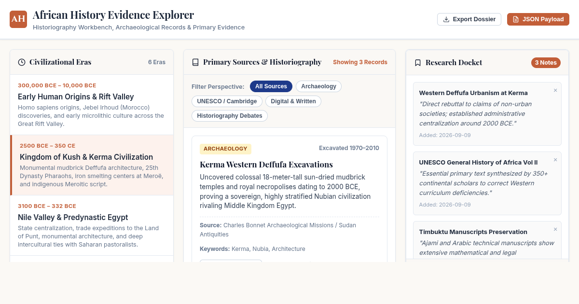This screenshot has height=304, width=579.
Task: Click the Research Docket heading
Action: 454,63
